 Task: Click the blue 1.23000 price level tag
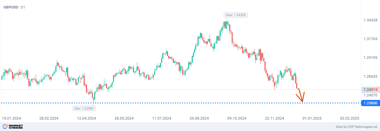371,103
